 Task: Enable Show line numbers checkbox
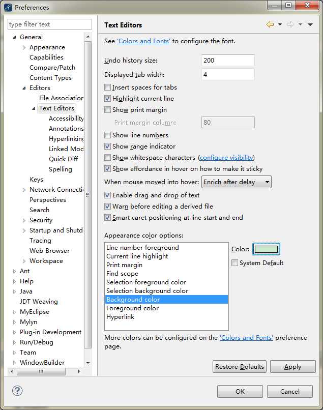[x=107, y=135]
